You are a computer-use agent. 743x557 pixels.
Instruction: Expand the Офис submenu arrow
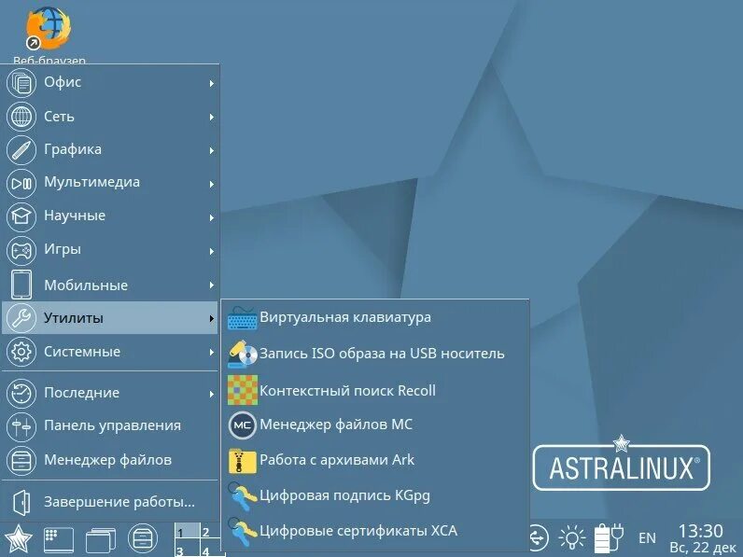pyautogui.click(x=212, y=83)
